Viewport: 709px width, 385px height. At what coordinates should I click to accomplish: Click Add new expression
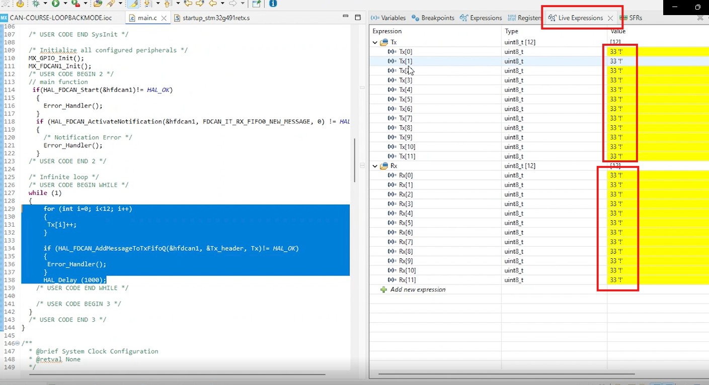418,290
